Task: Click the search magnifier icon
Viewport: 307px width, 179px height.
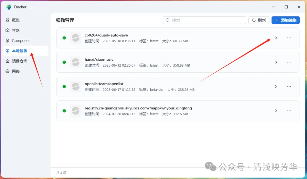Action: tap(168, 20)
